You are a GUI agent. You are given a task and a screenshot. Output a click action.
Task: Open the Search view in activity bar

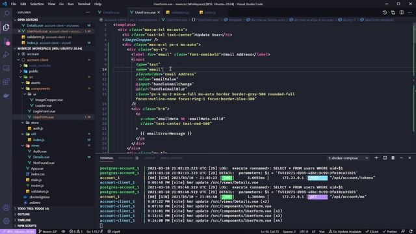point(6,13)
